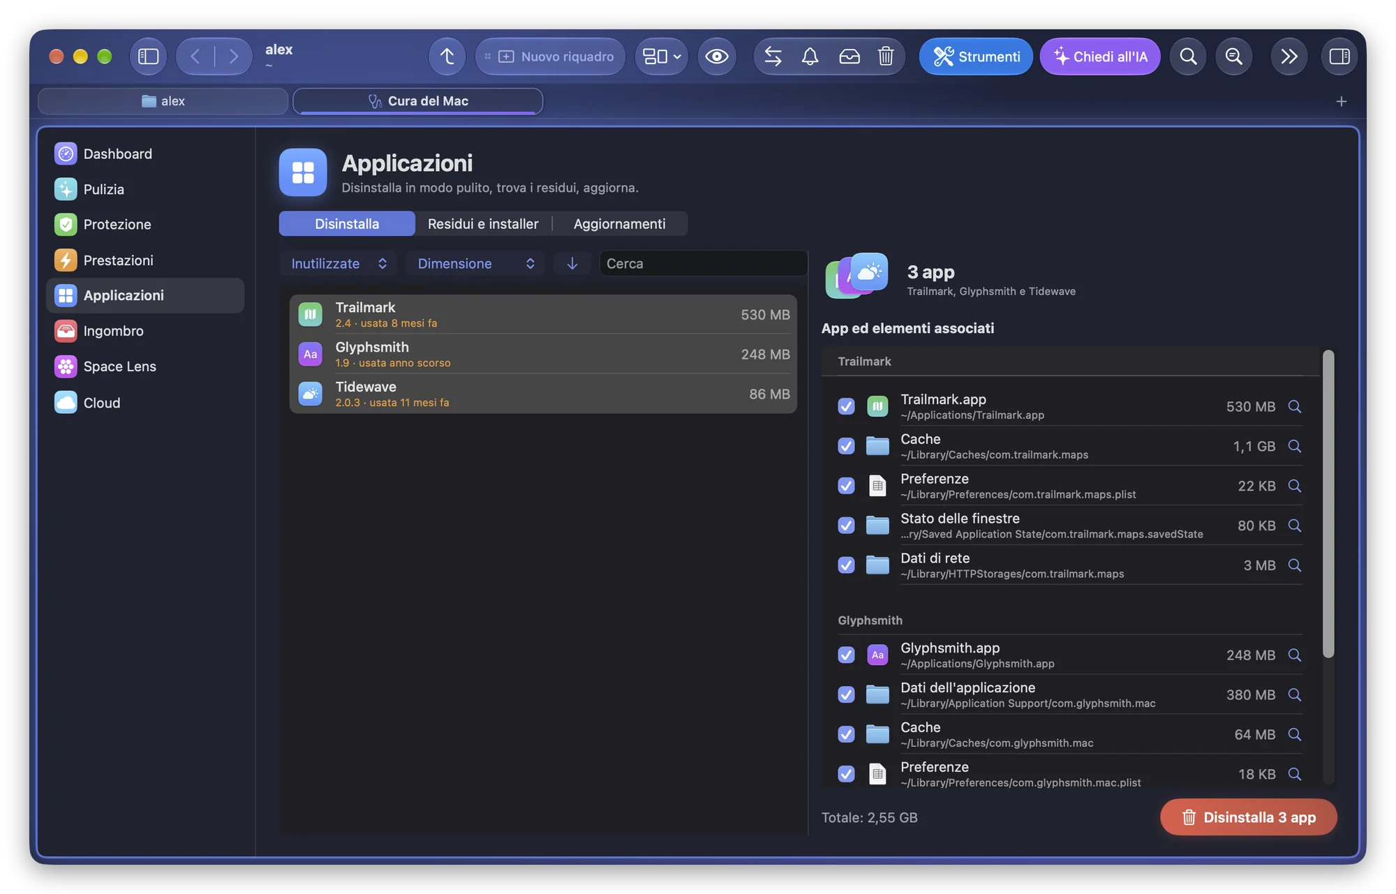The width and height of the screenshot is (1396, 894).
Task: Uncheck the Trailmark.app checkbox
Action: tap(846, 406)
